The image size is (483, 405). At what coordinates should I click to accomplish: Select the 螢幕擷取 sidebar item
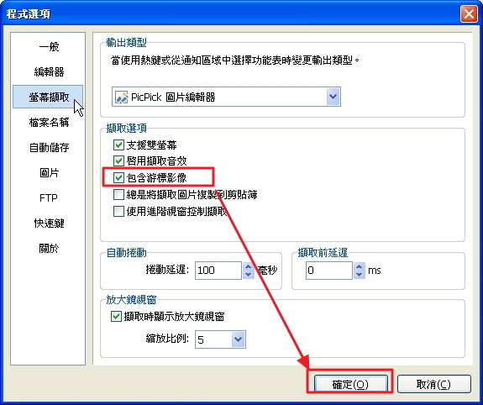[48, 97]
